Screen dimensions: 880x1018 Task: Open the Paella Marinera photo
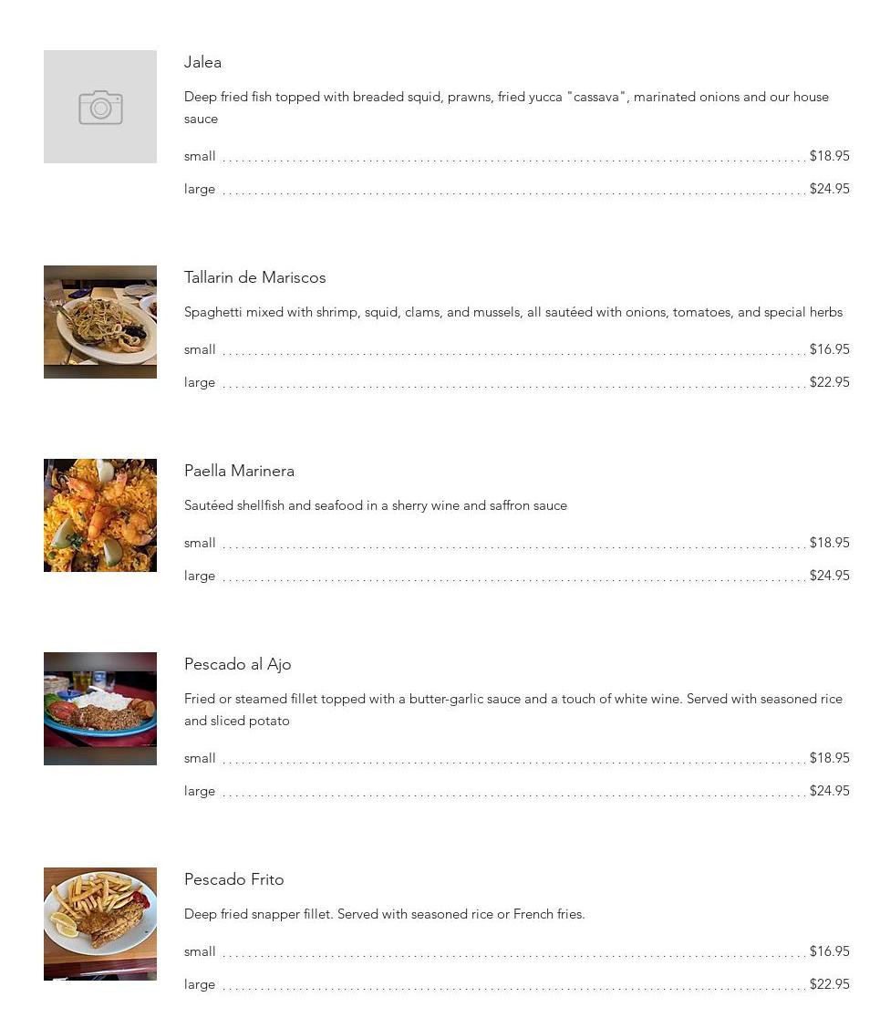100,515
